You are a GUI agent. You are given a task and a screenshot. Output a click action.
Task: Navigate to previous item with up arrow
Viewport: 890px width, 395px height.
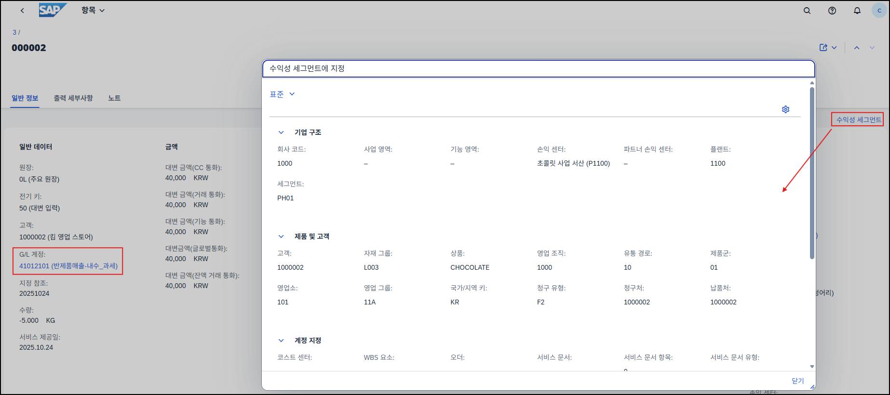click(857, 48)
